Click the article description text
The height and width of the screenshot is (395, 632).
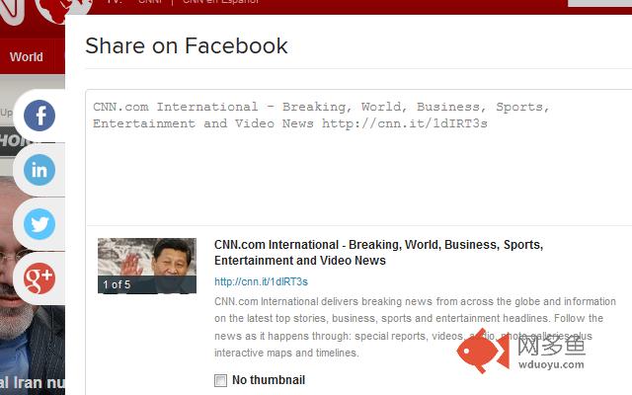click(x=415, y=326)
